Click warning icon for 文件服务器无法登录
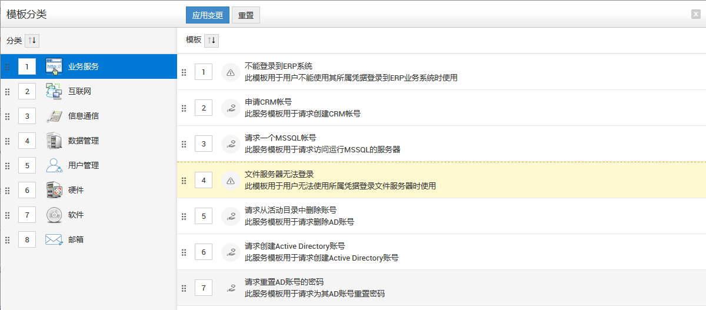 [x=231, y=181]
